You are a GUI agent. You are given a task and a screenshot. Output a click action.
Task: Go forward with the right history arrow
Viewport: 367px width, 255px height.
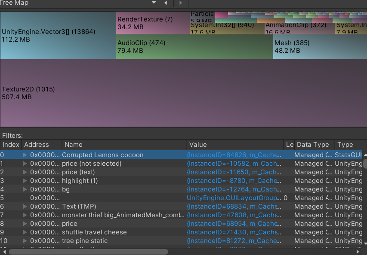point(180,3)
